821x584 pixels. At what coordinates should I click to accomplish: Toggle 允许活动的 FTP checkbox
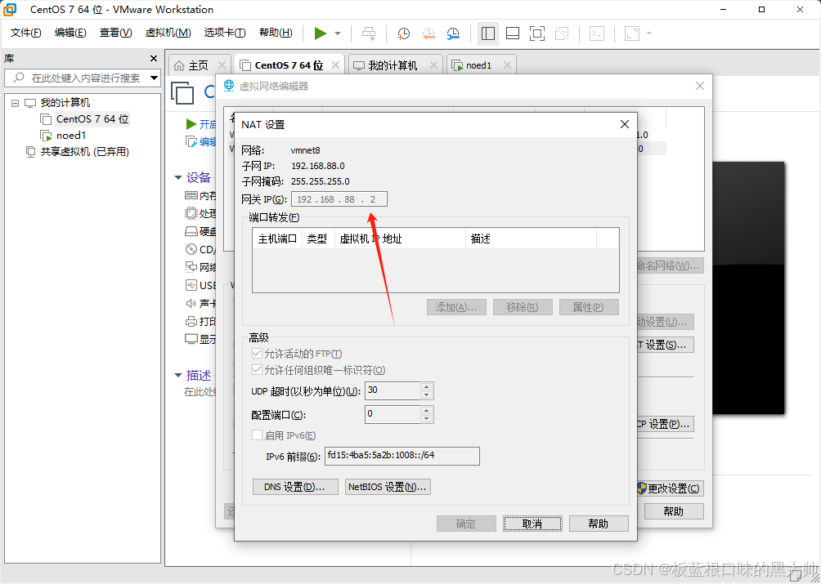pyautogui.click(x=257, y=354)
